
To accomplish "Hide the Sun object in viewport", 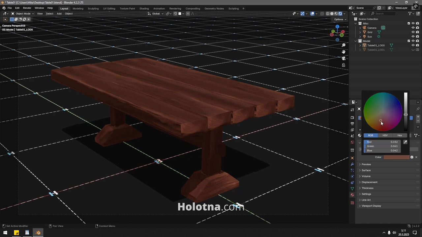I will [413, 37].
